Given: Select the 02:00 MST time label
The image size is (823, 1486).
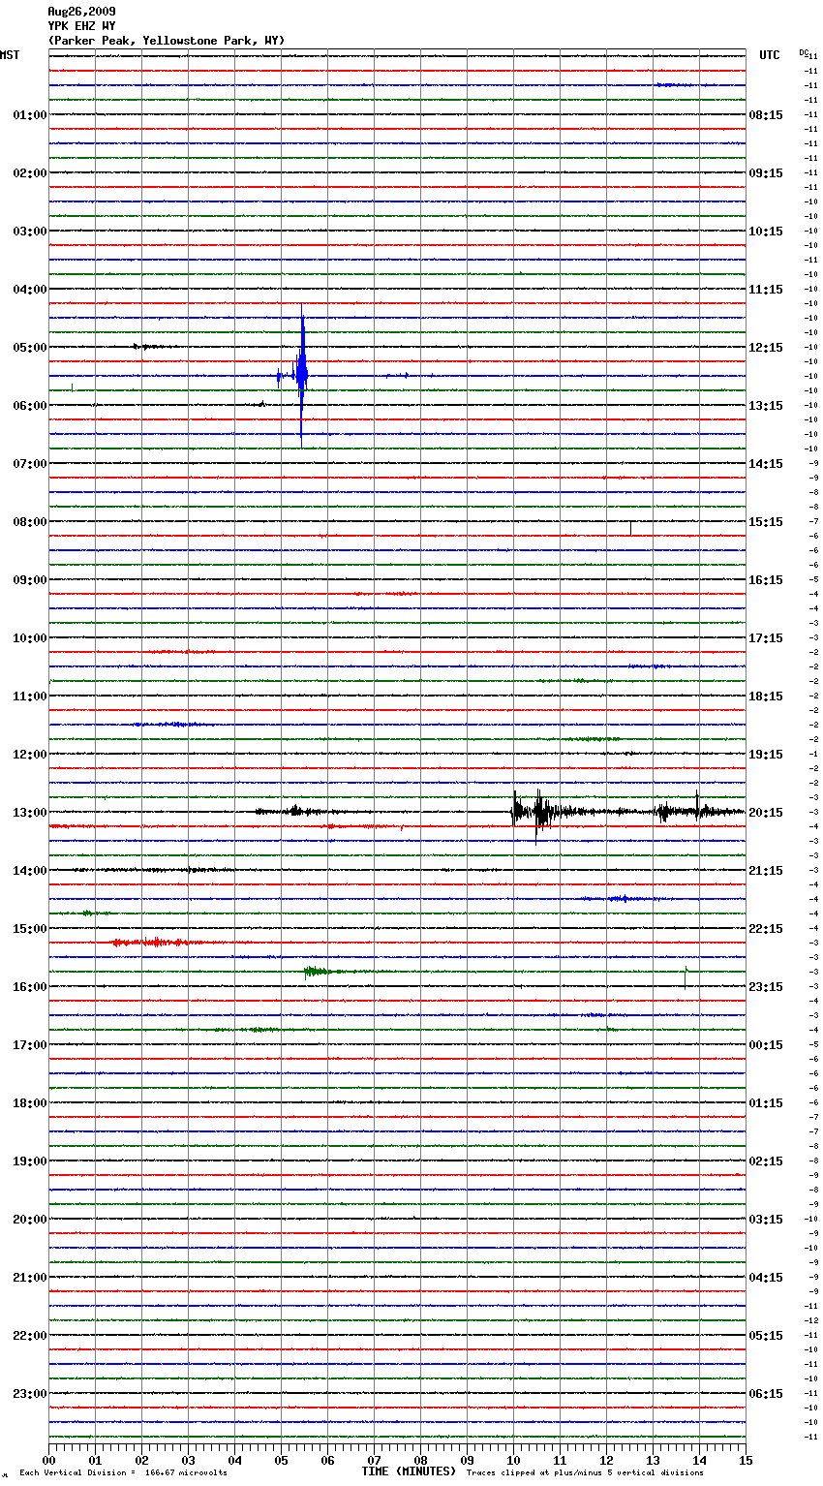Looking at the screenshot, I should [x=29, y=173].
